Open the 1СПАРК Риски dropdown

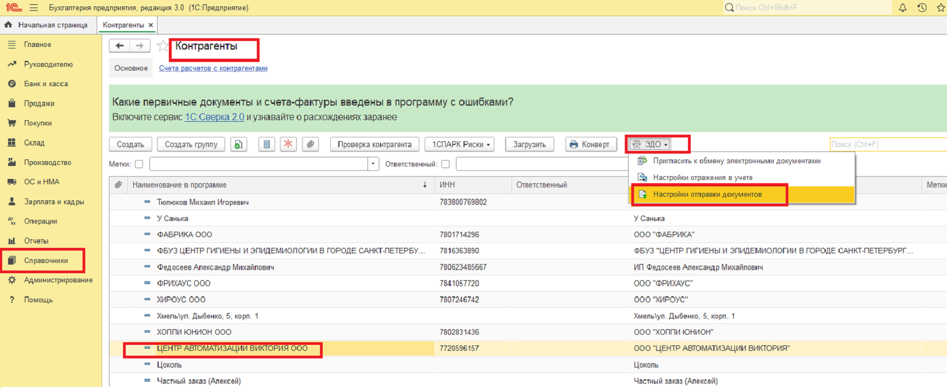coord(460,144)
